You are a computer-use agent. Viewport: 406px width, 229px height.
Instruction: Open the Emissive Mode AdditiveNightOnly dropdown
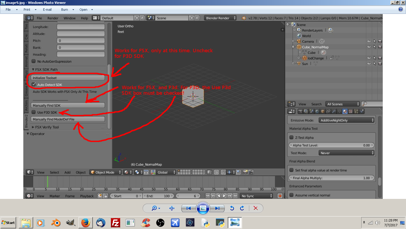pos(346,120)
